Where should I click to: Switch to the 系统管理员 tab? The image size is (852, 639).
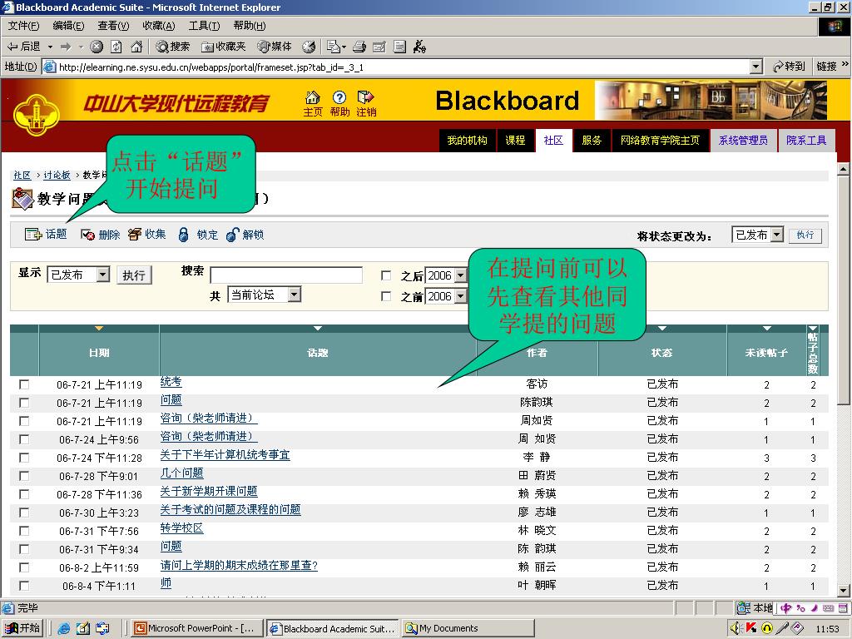743,140
